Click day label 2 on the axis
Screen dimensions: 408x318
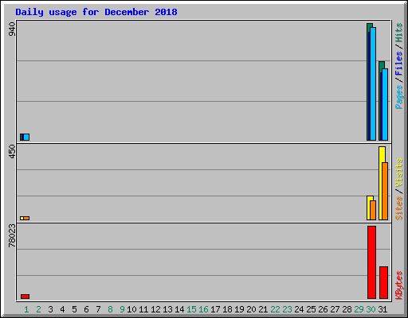tap(38, 309)
